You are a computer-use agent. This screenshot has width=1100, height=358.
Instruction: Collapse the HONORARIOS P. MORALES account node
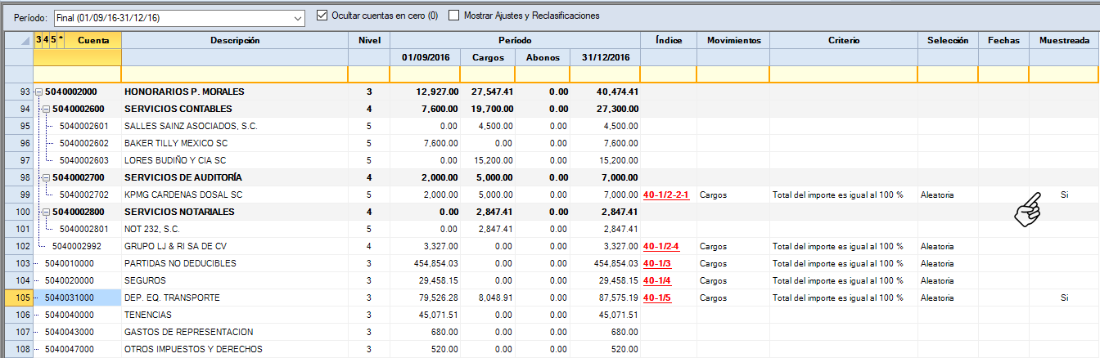pos(39,92)
